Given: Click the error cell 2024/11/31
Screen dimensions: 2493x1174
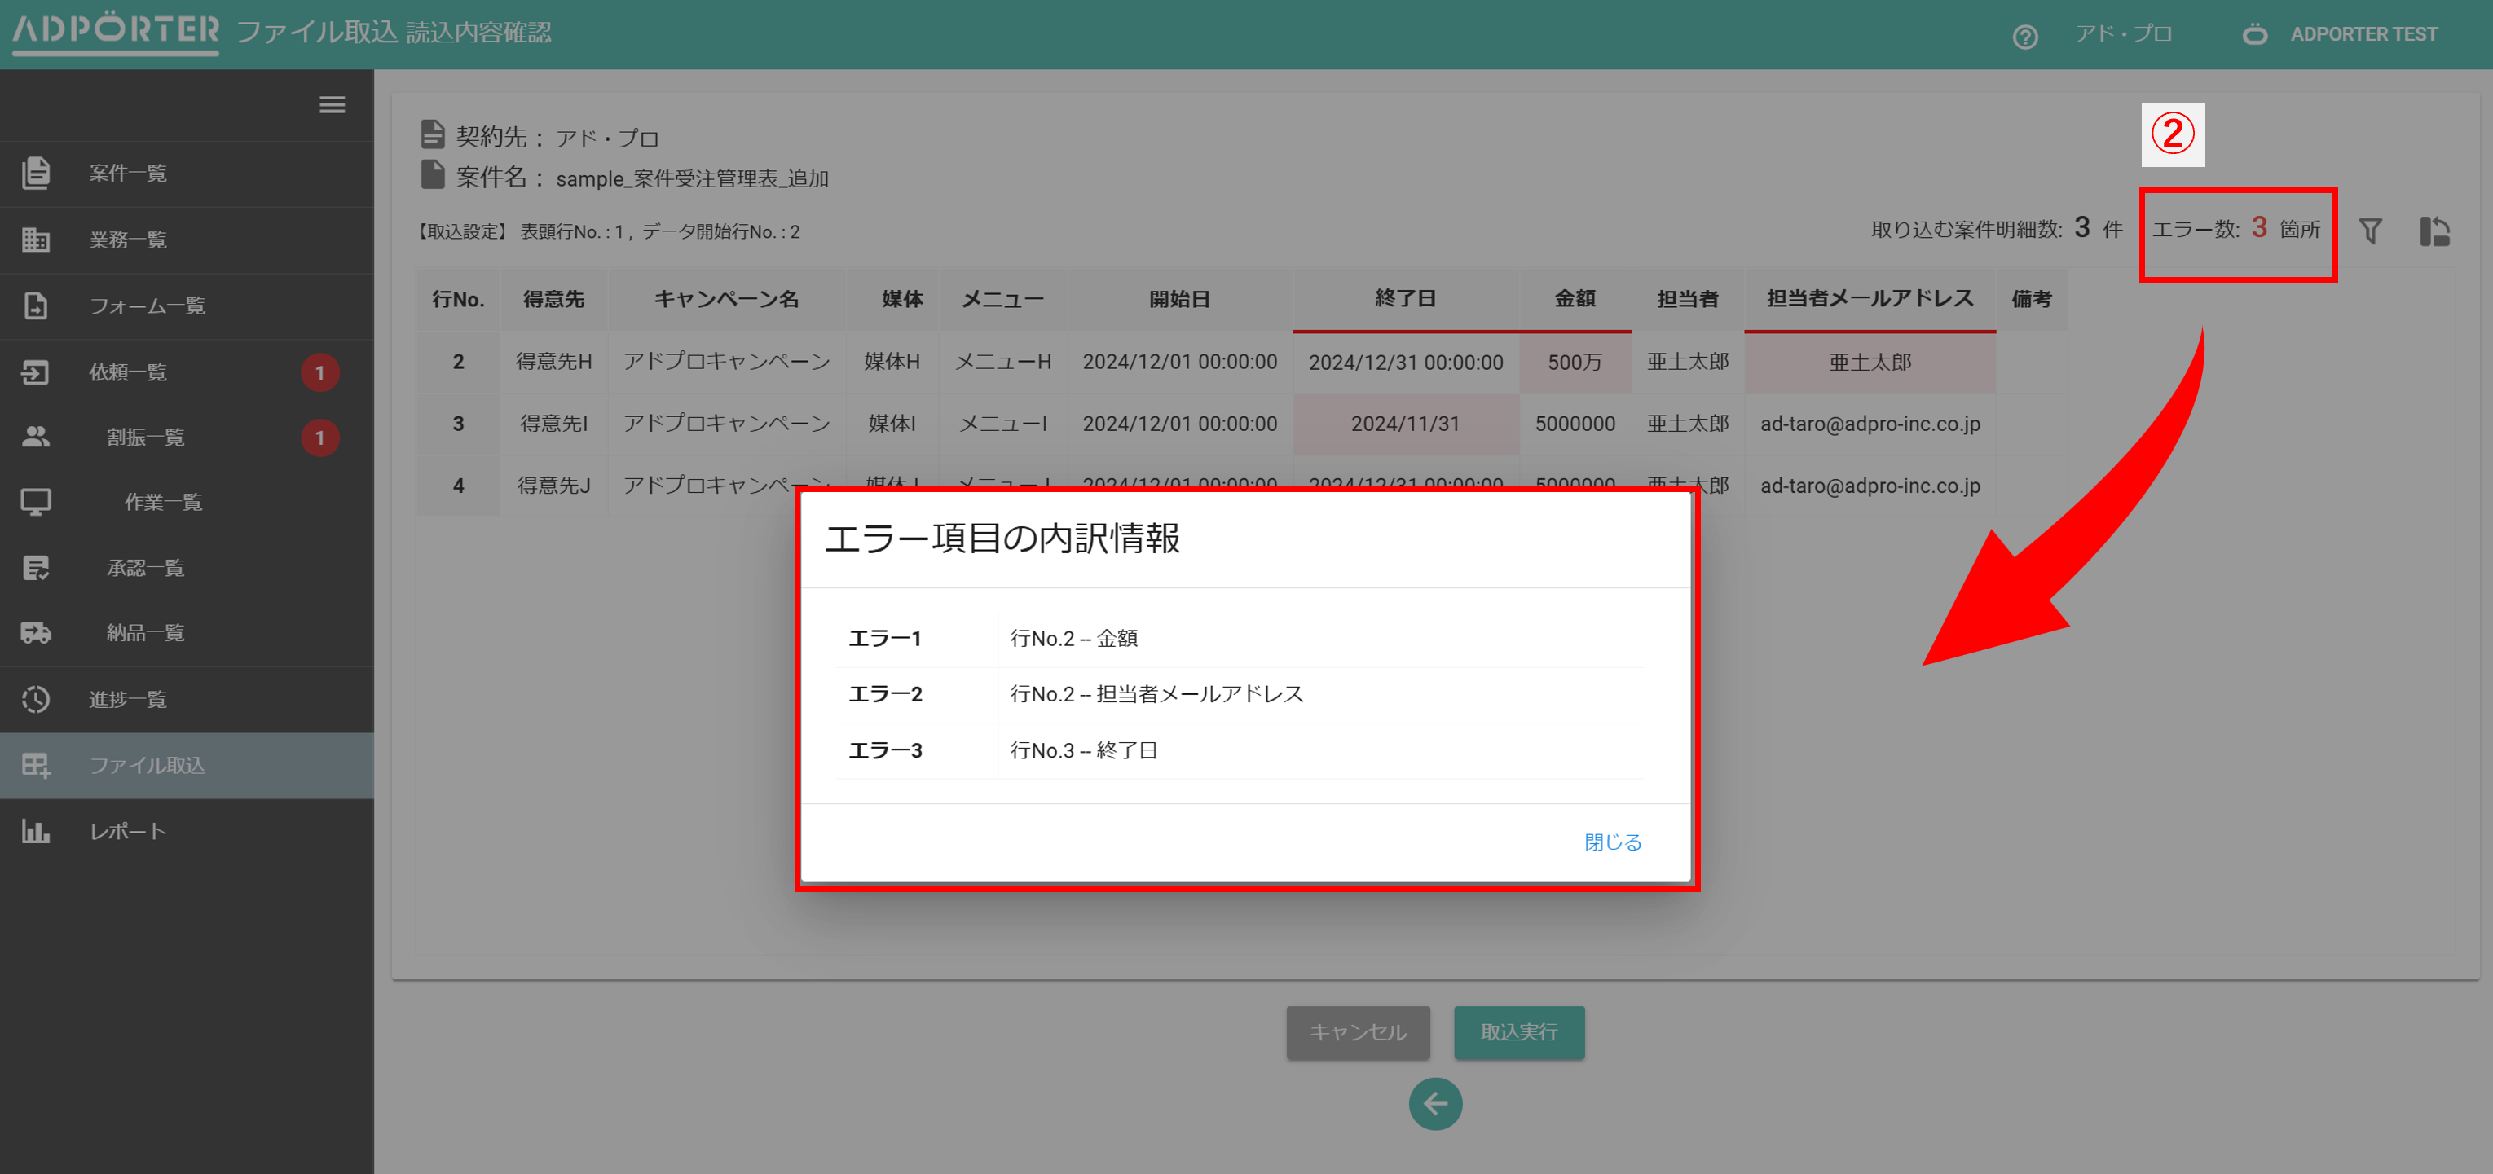Looking at the screenshot, I should click(x=1405, y=424).
